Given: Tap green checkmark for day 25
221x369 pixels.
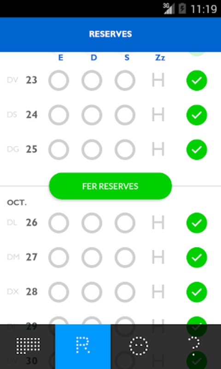Looking at the screenshot, I should (197, 149).
